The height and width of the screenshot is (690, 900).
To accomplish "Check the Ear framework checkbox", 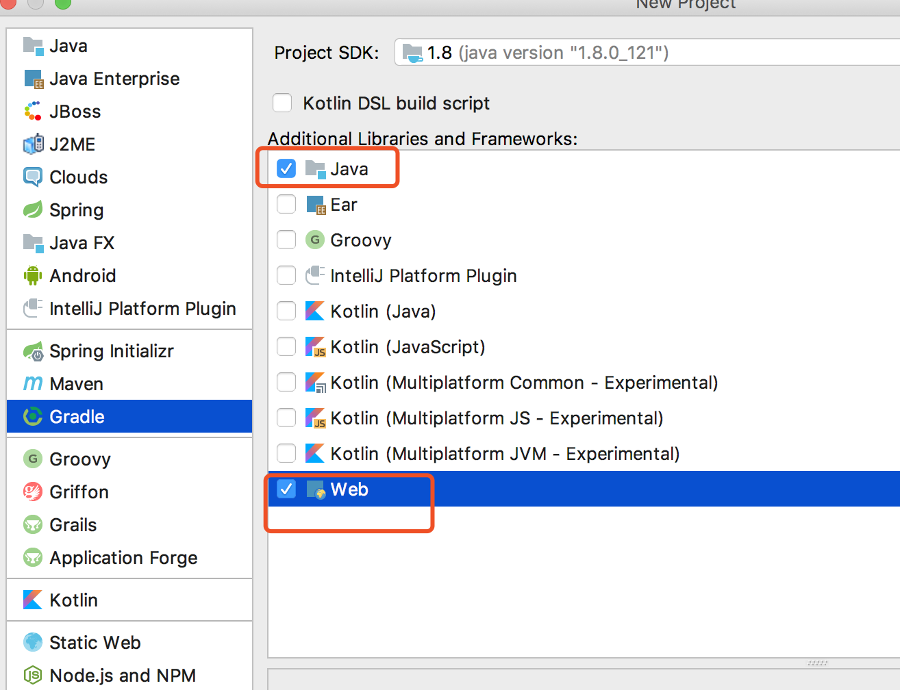I will coord(286,204).
